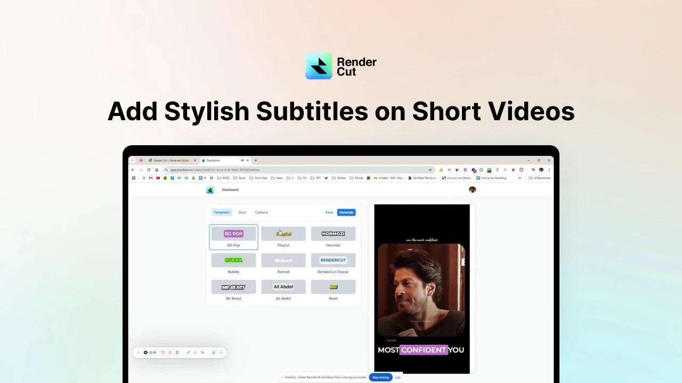Click the RenderCut logo next to Dashboard
Viewport: 682px width, 383px height.
(x=210, y=189)
